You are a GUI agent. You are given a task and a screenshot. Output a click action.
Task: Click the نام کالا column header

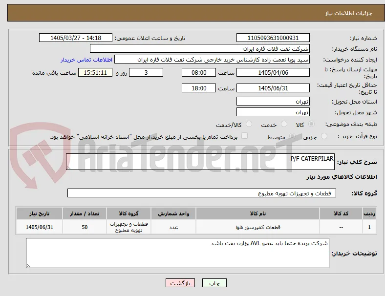[257, 213]
